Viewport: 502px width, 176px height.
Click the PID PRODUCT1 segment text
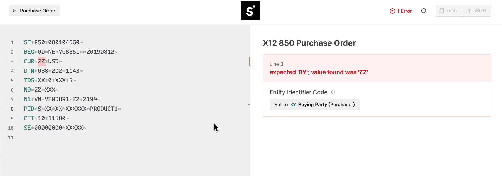click(x=72, y=109)
